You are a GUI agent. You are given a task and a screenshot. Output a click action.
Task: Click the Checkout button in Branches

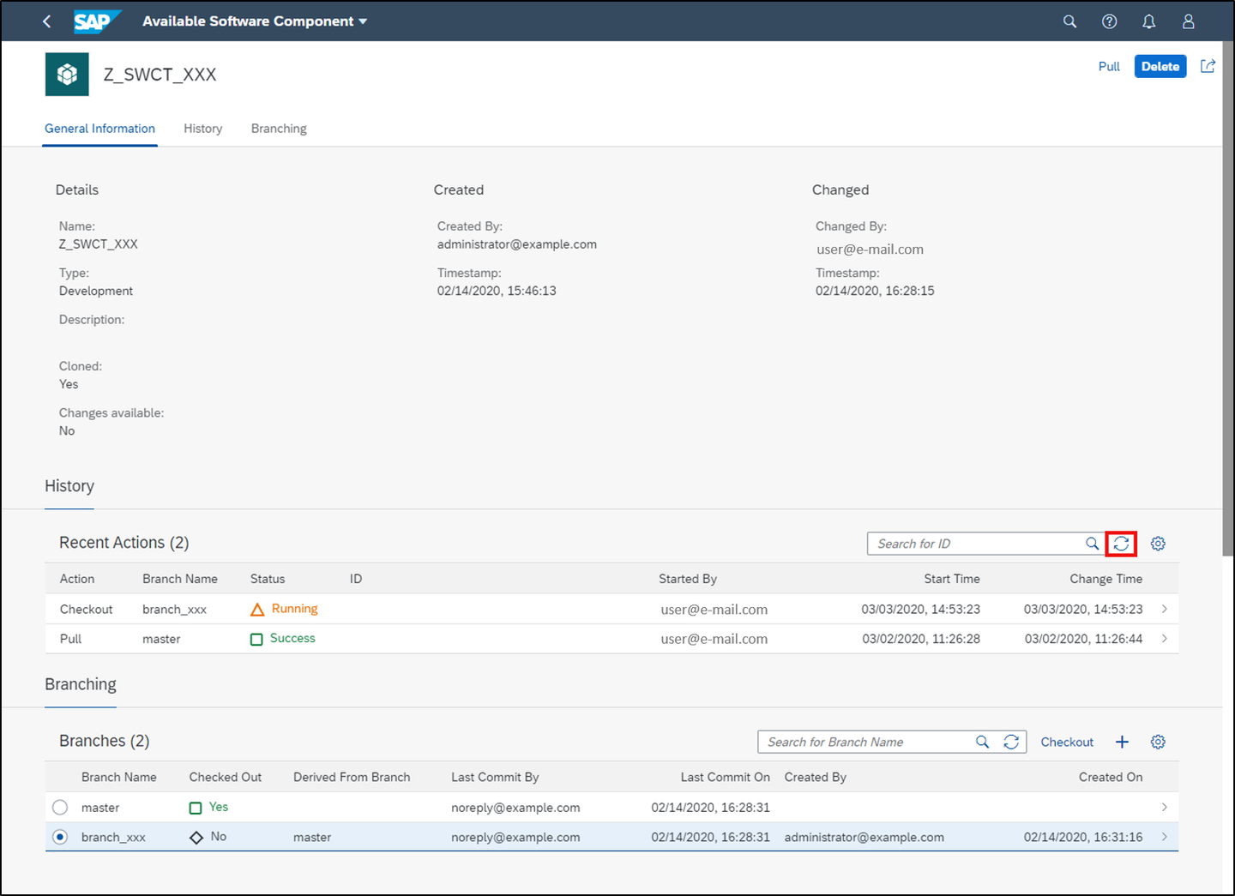pos(1067,742)
